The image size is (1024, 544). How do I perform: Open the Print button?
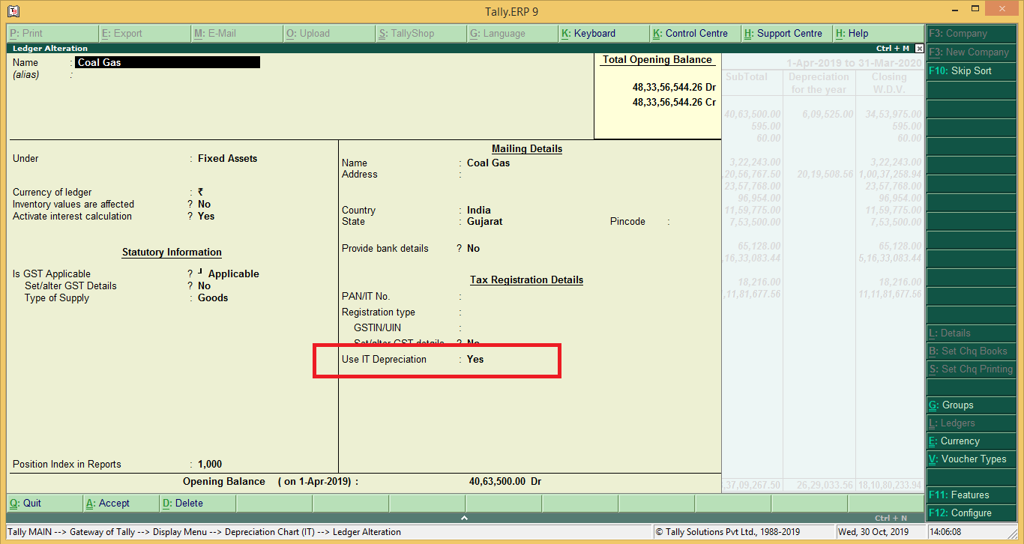point(52,33)
